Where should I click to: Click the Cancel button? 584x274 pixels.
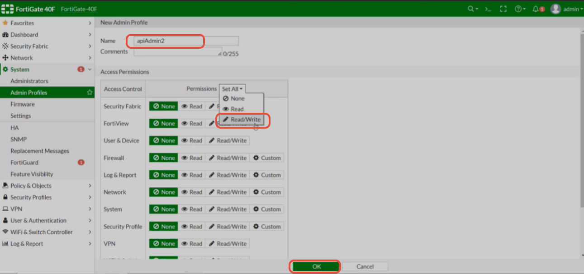pos(365,267)
